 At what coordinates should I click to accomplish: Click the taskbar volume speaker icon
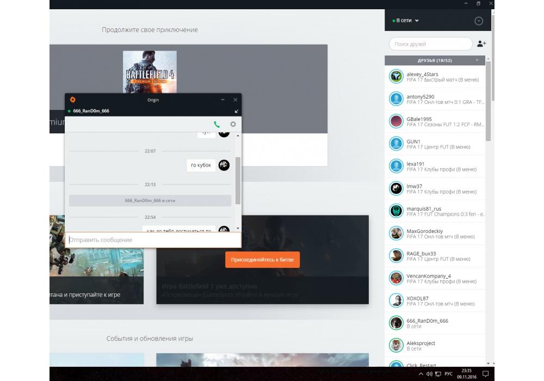point(429,374)
